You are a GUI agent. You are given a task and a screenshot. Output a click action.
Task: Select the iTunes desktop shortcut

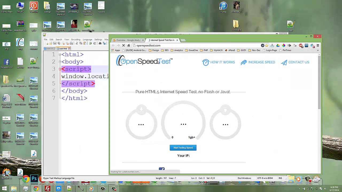click(x=223, y=7)
